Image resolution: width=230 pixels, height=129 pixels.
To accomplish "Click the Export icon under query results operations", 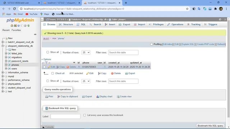I will click(83, 96).
